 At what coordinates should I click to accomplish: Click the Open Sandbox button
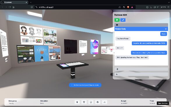click(163, 103)
